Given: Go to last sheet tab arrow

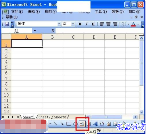Looking at the screenshot, I should tap(17, 117).
